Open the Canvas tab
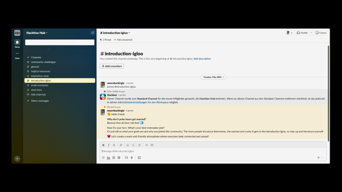The width and height of the screenshot is (342, 192). point(321,33)
